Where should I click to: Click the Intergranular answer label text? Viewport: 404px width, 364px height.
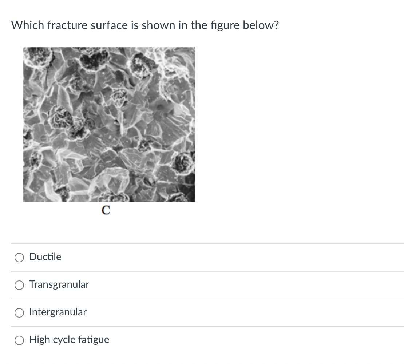coord(58,312)
